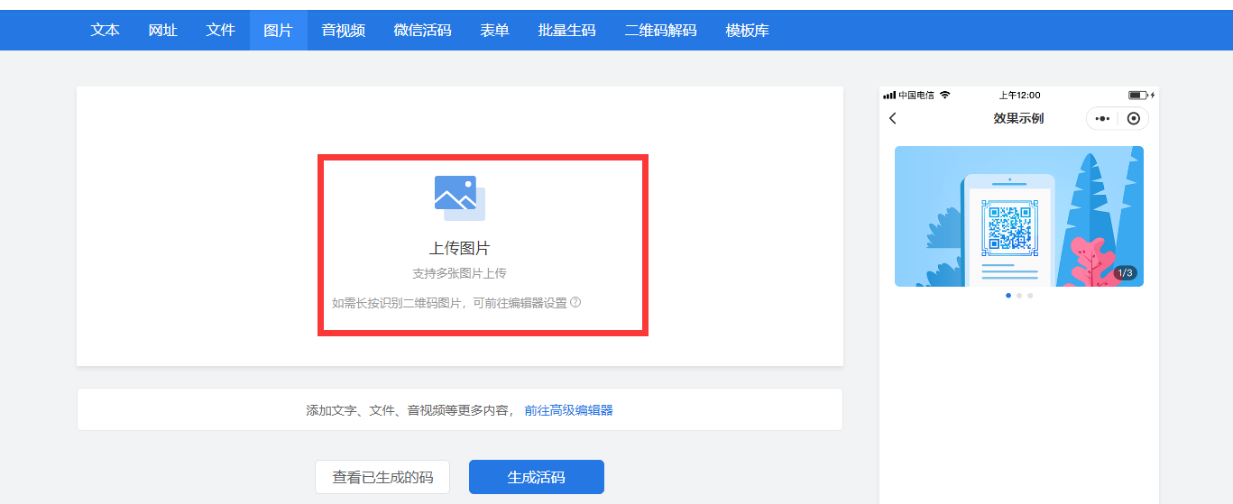Open the three-dot menu in phone preview
Viewport: 1233px width, 504px height.
pyautogui.click(x=1102, y=118)
